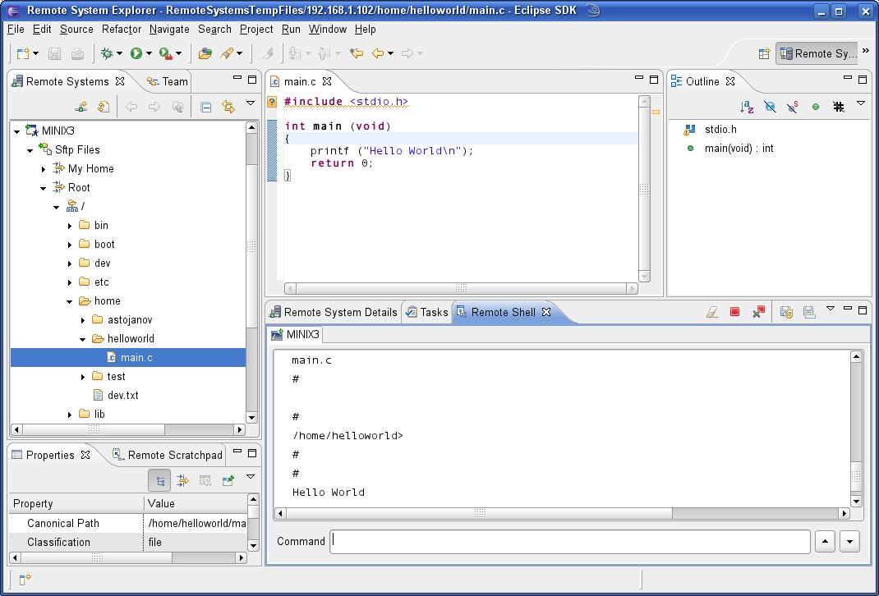Viewport: 879px width, 596px height.
Task: Click the Command history up arrow button
Action: (x=825, y=542)
